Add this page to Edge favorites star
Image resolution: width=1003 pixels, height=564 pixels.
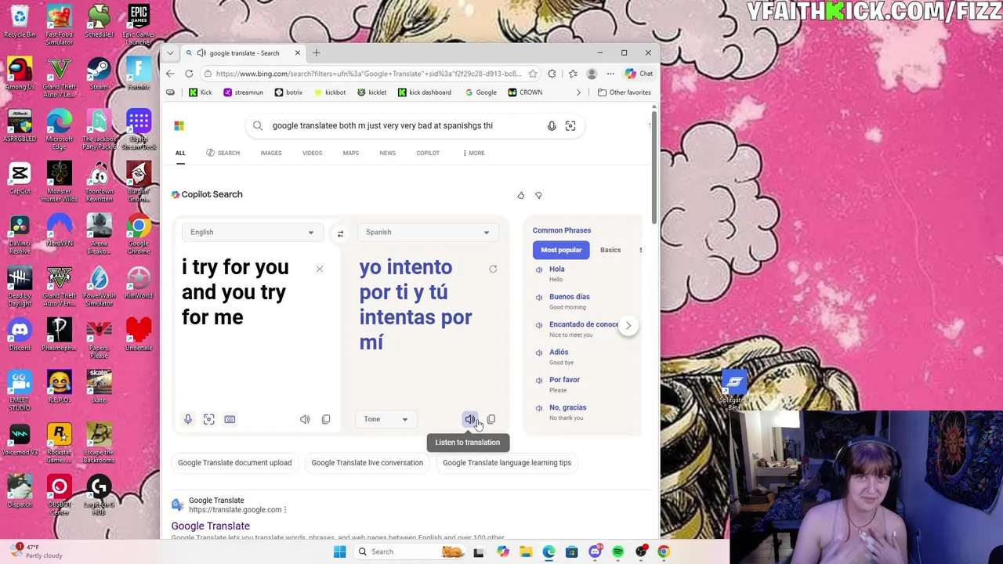tap(533, 74)
